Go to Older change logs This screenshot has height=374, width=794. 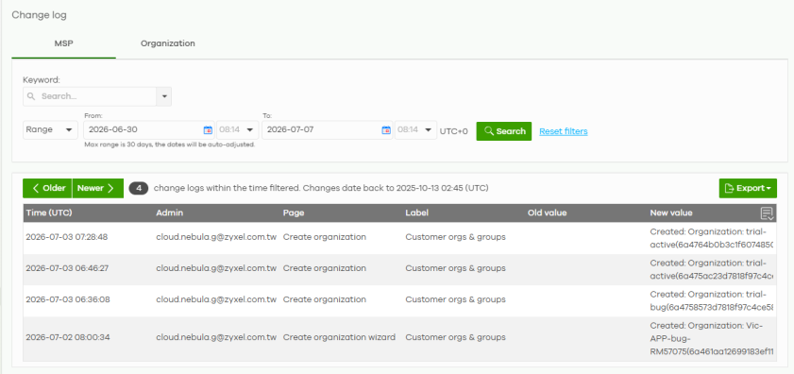tap(47, 188)
